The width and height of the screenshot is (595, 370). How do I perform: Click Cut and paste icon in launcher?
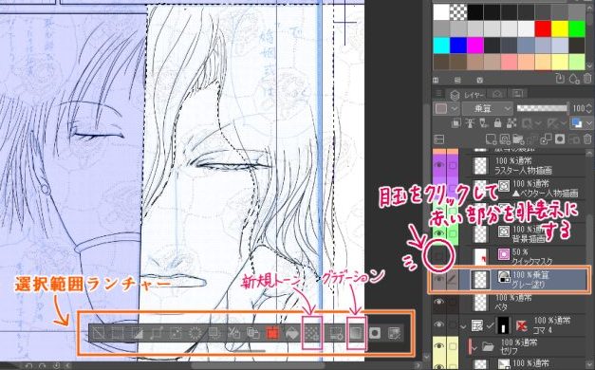[233, 334]
